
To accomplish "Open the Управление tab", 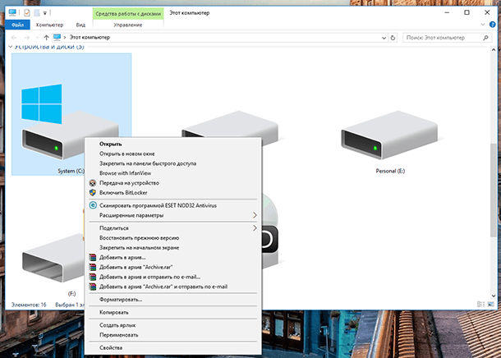I will pos(128,25).
